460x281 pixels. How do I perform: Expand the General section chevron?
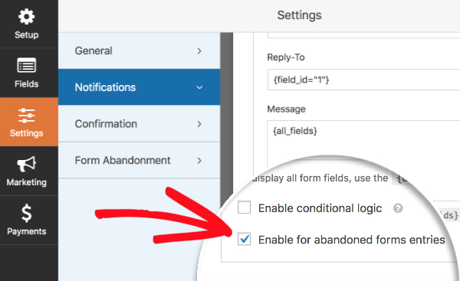pyautogui.click(x=199, y=51)
